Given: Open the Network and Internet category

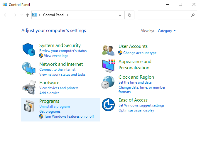Looking at the screenshot, I should 61,64.
